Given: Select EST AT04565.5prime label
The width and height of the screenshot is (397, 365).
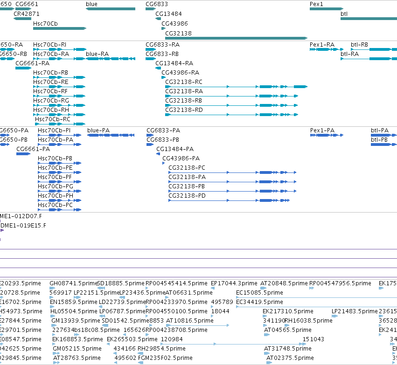Looking at the screenshot, I should (288, 330).
